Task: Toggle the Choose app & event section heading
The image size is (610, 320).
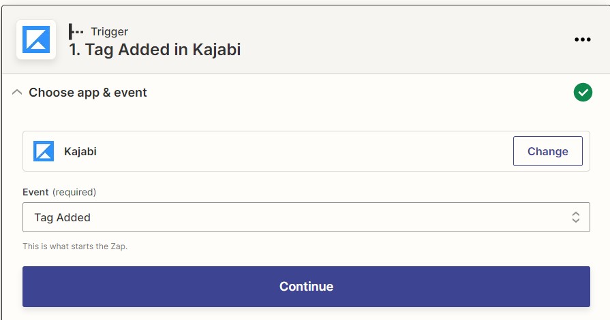Action: pyautogui.click(x=88, y=93)
